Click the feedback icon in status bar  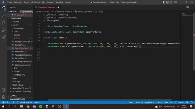pos(187,102)
